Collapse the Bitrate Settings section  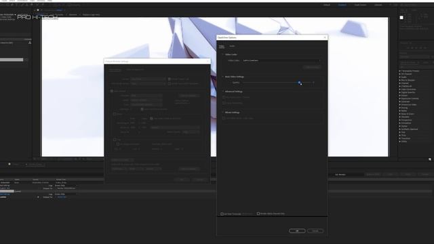[223, 113]
